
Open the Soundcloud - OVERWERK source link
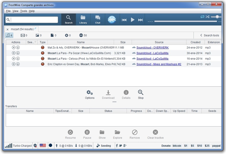(153, 47)
